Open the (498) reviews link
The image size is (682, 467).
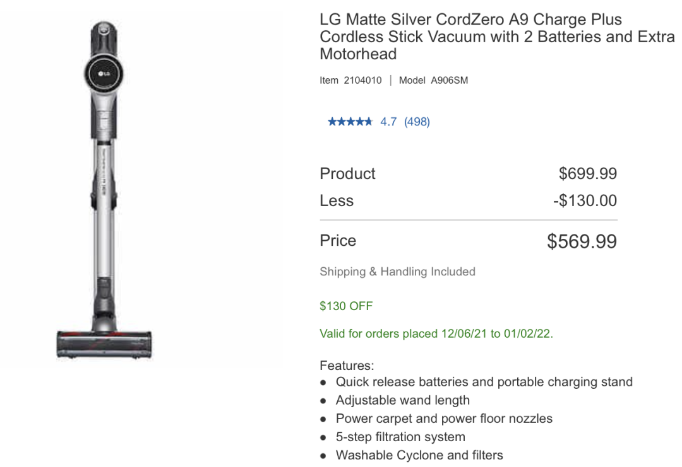click(x=417, y=122)
